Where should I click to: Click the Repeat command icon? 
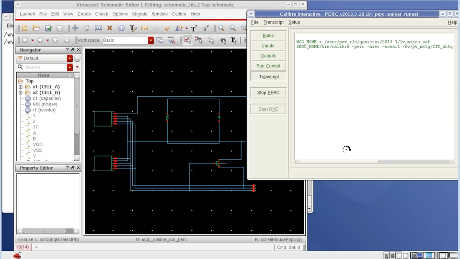click(145, 28)
